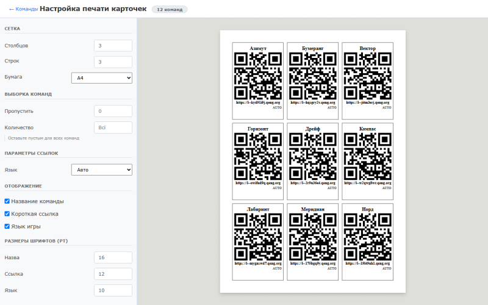Select the Дрейф QR code

click(x=313, y=157)
